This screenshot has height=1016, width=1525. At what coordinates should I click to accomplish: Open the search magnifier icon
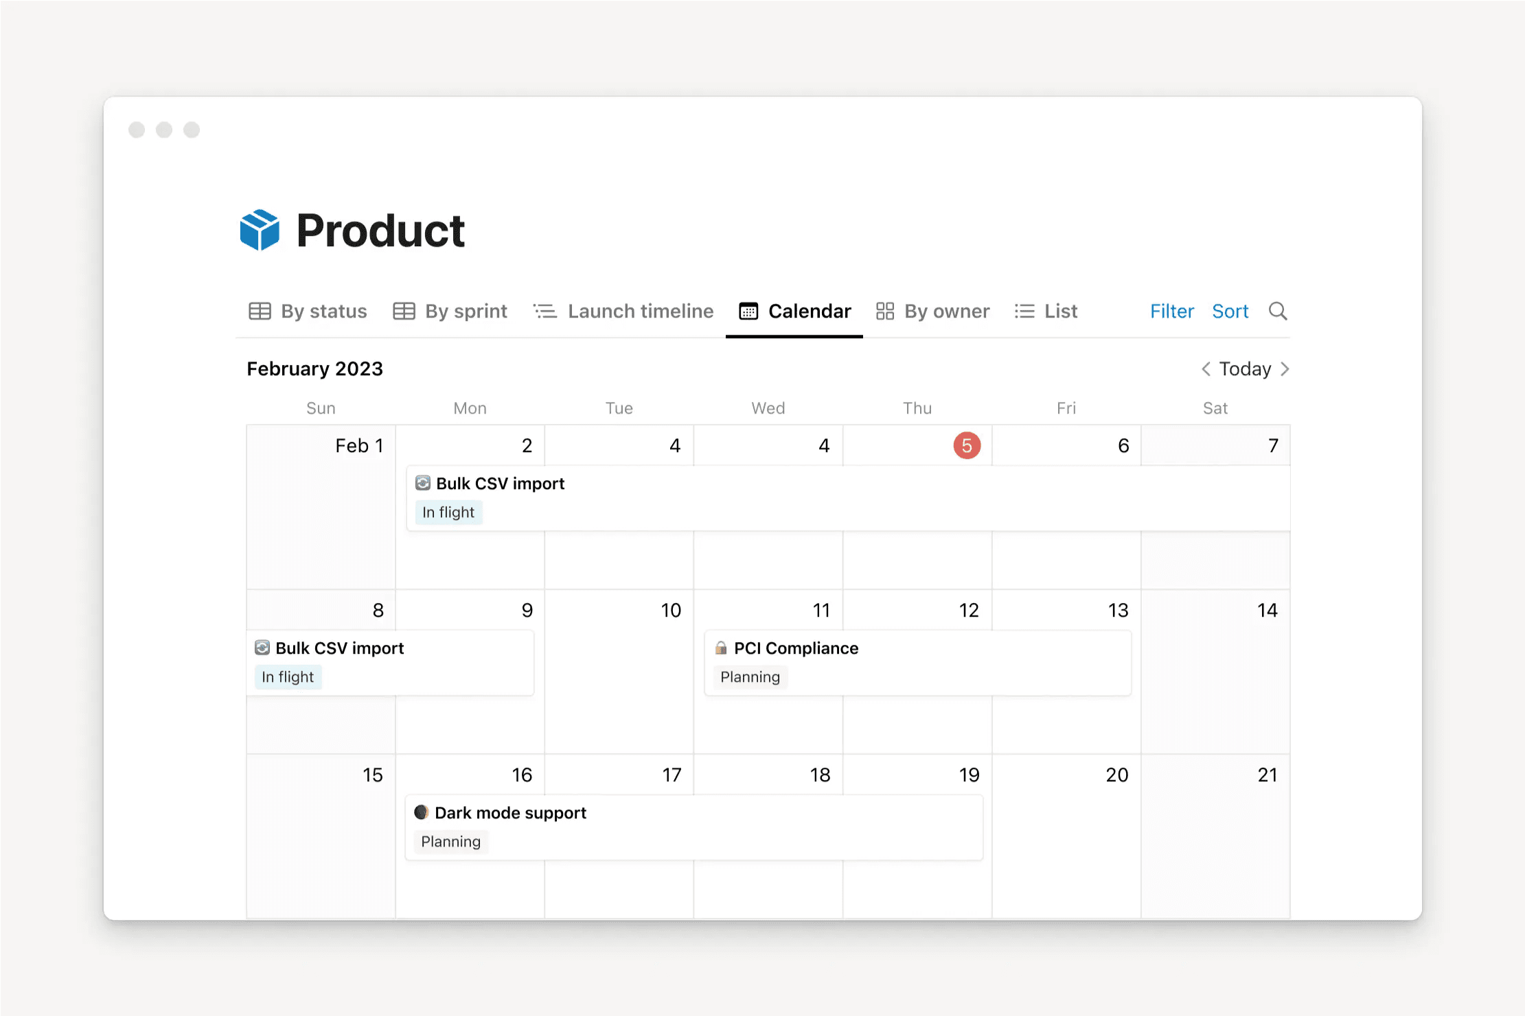1278,311
